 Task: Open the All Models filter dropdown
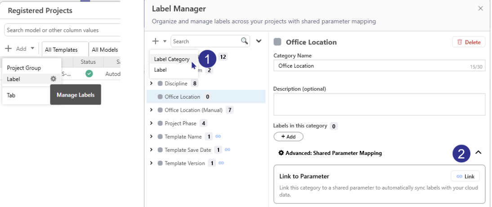(105, 49)
